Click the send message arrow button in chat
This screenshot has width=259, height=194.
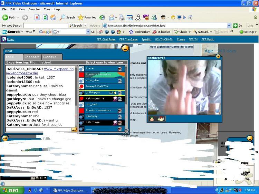click(x=74, y=129)
